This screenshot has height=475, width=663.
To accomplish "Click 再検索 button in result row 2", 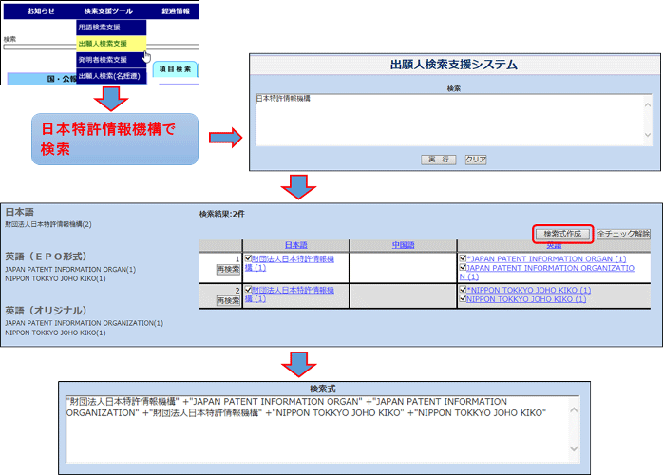I will pyautogui.click(x=228, y=301).
